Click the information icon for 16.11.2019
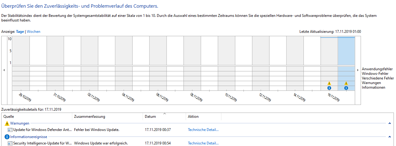396x146 pixels. tap(329, 88)
